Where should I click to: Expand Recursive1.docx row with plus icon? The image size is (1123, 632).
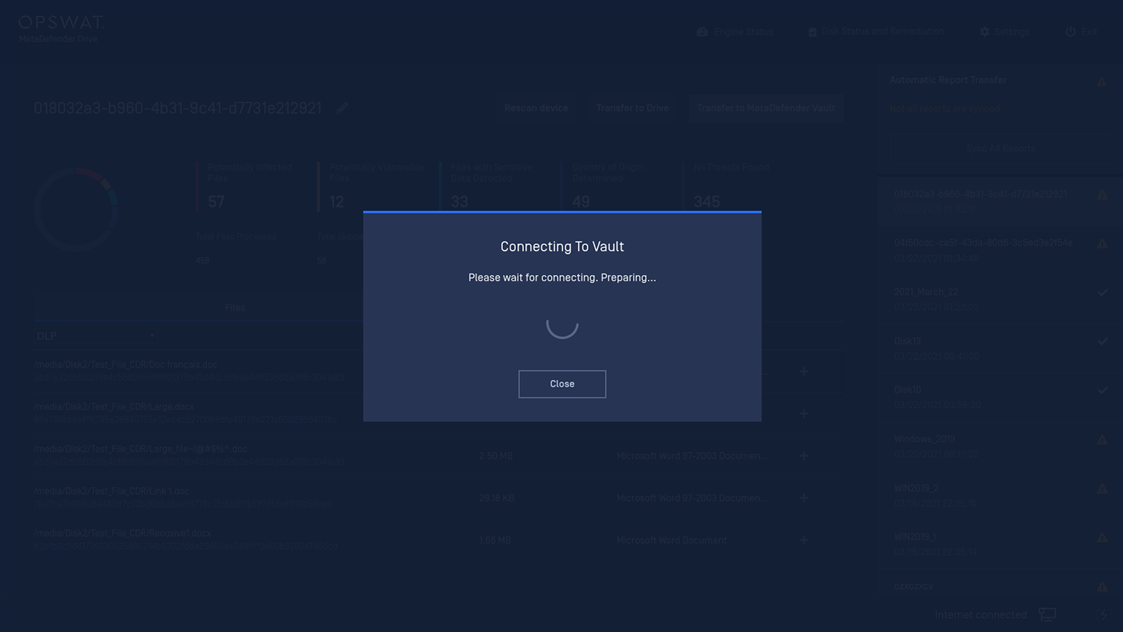pos(803,540)
